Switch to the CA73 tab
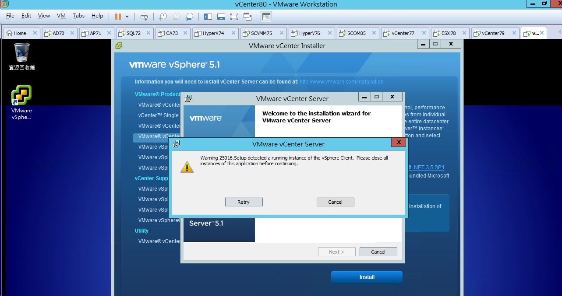 tap(172, 33)
